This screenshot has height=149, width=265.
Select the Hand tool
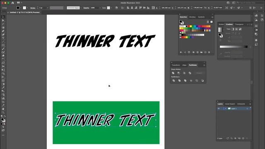point(3,109)
